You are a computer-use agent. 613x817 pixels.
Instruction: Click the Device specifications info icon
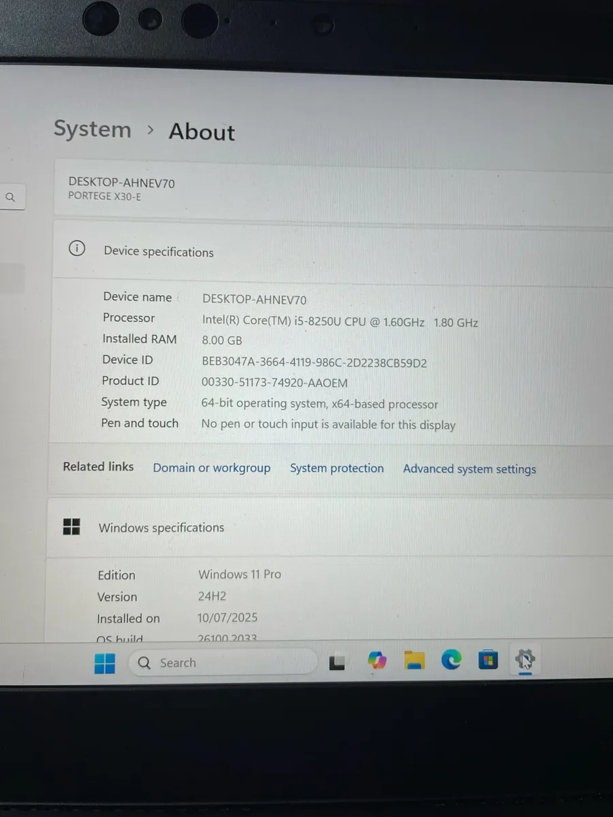tap(77, 249)
